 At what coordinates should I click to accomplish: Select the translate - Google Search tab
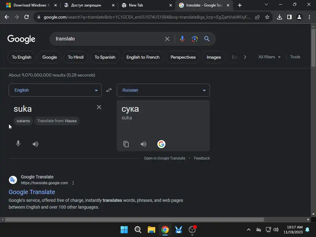[x=204, y=5]
